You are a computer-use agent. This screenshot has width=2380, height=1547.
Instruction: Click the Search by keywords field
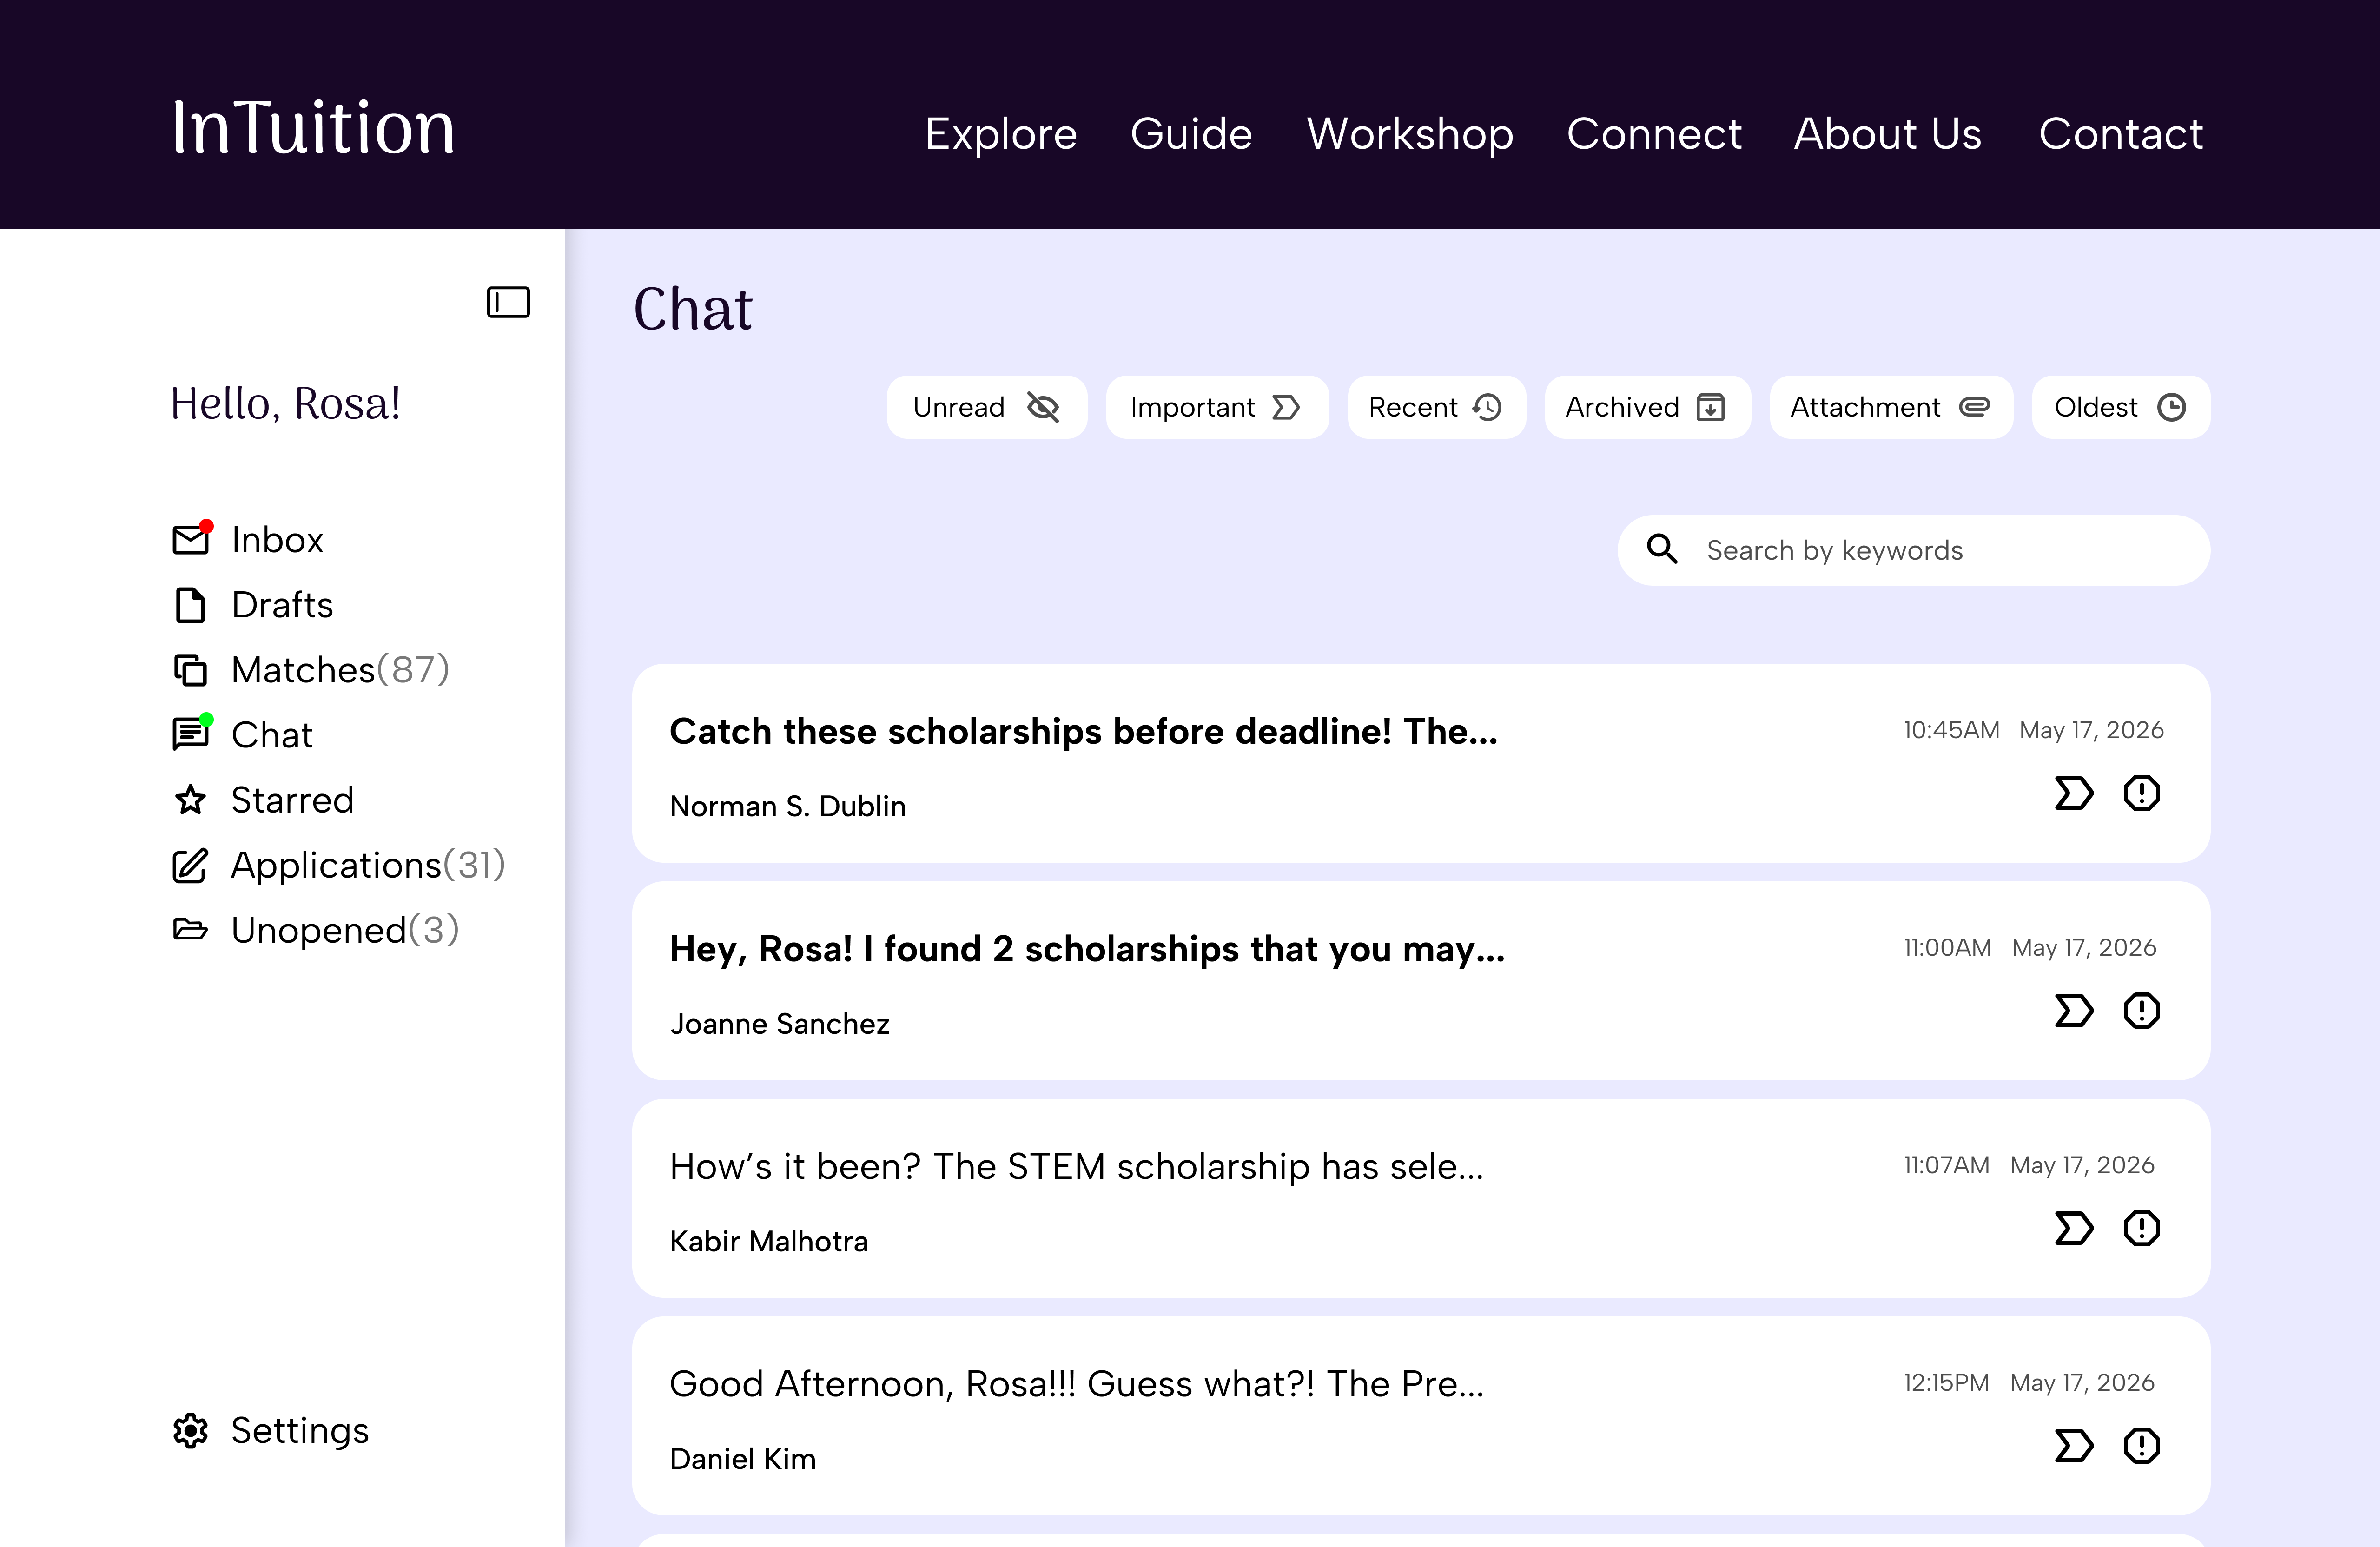[x=1914, y=550]
